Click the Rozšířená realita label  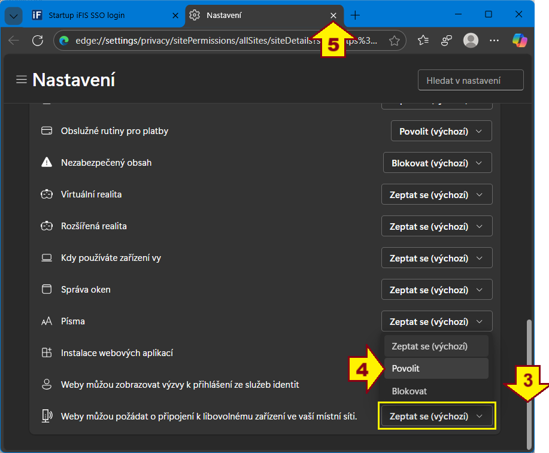pos(94,226)
